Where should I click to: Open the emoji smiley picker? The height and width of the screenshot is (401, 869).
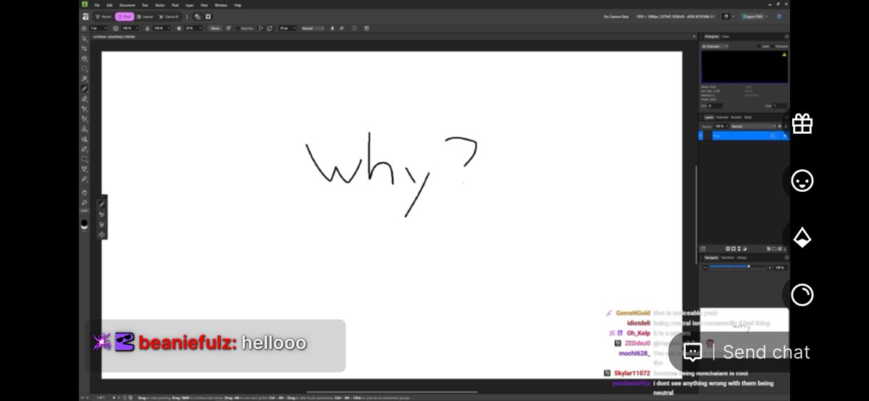pyautogui.click(x=802, y=181)
